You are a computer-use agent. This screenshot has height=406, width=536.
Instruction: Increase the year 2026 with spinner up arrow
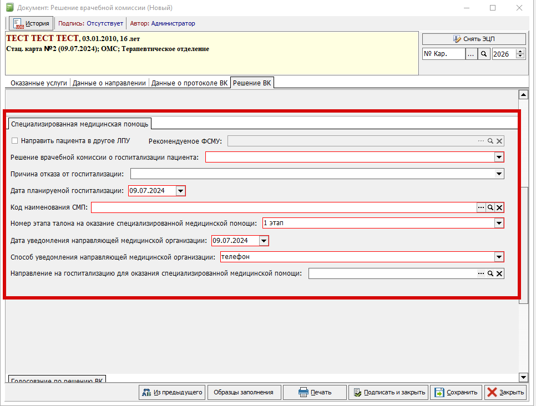coord(520,52)
